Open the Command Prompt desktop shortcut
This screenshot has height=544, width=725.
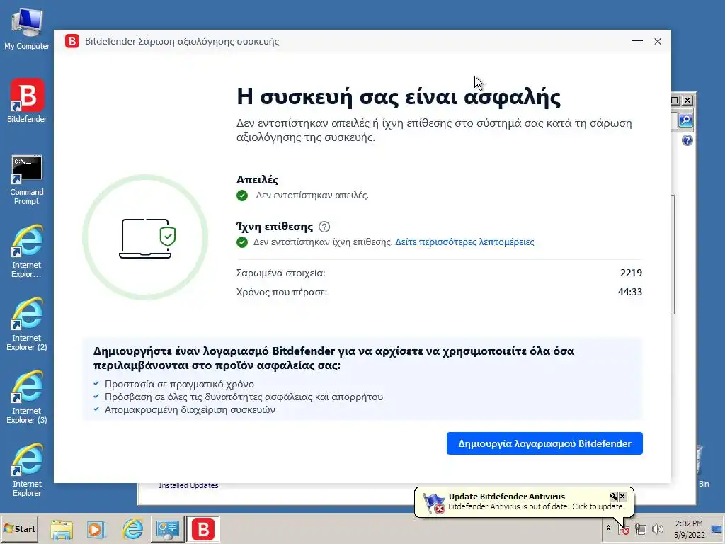click(27, 179)
